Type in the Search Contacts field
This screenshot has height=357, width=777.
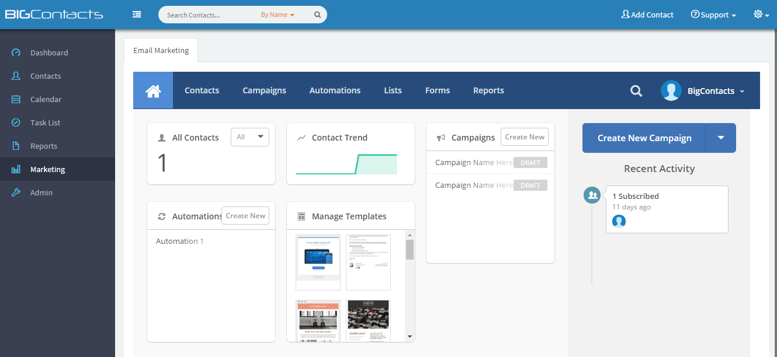[210, 15]
